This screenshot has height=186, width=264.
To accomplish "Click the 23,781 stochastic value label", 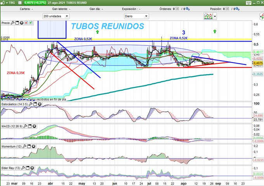I will 258,120.
